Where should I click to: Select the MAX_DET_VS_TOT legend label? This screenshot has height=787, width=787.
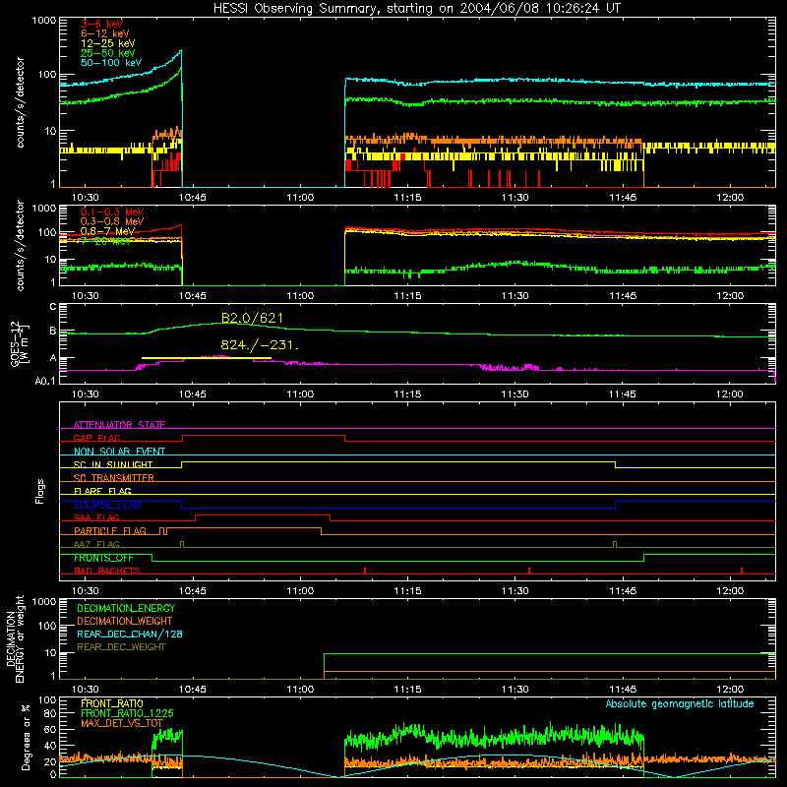pyautogui.click(x=122, y=723)
